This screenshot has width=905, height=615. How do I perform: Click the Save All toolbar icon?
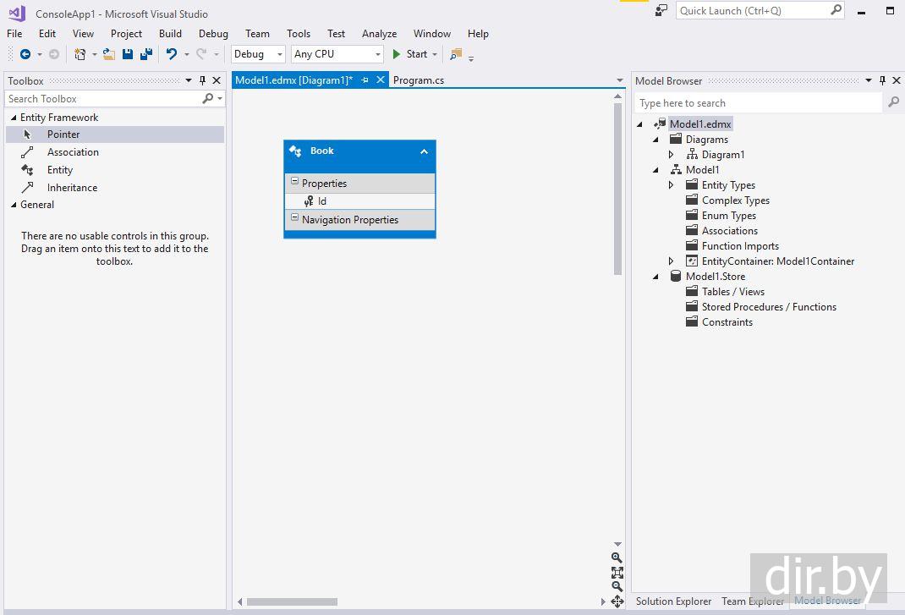[146, 54]
